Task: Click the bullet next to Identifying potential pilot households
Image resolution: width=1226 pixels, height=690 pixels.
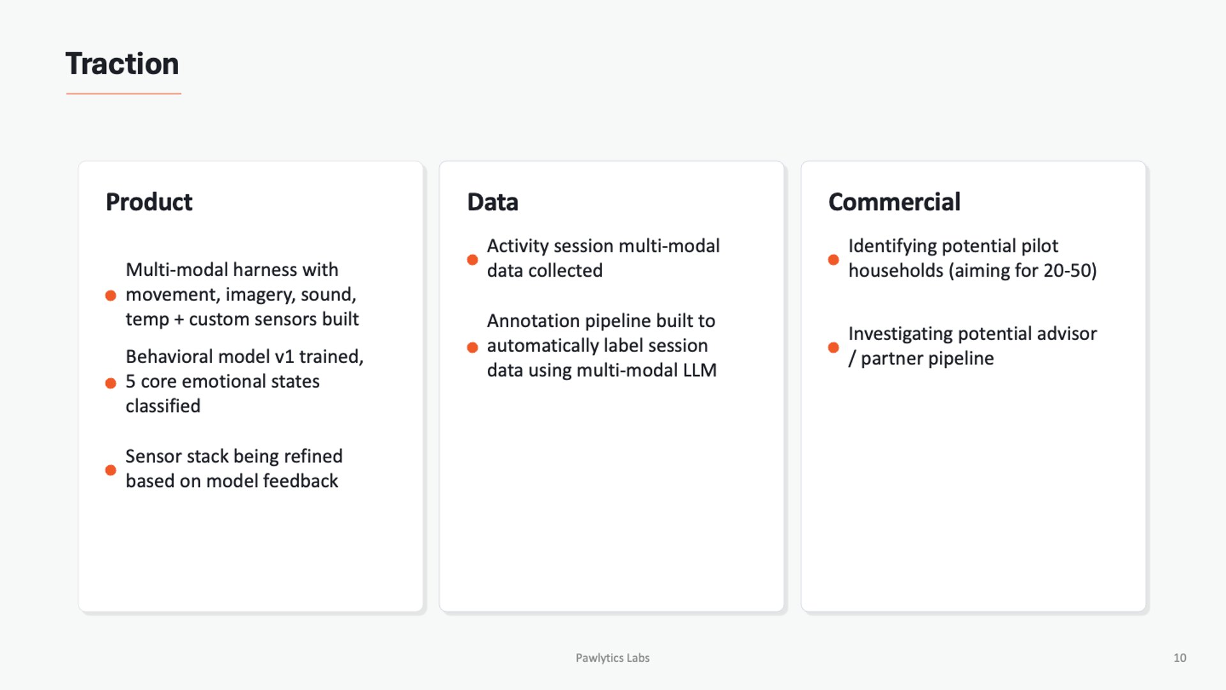Action: pos(833,259)
